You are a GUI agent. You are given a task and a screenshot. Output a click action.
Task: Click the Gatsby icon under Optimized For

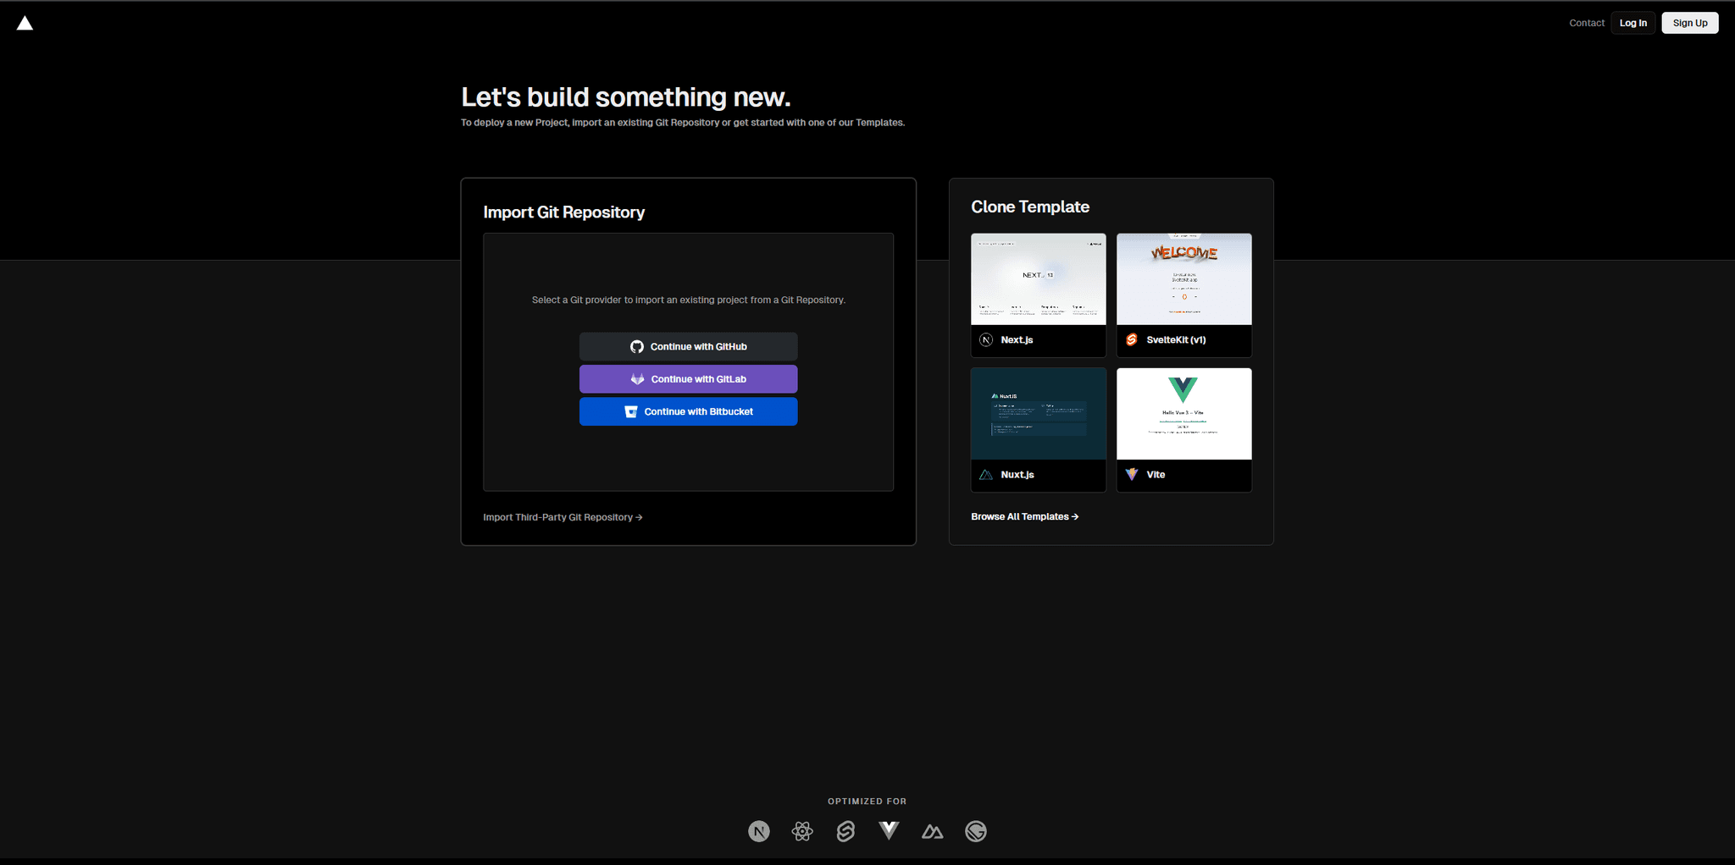click(x=976, y=831)
